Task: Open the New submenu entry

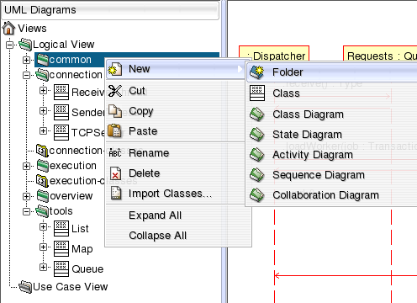Action: tap(176, 69)
